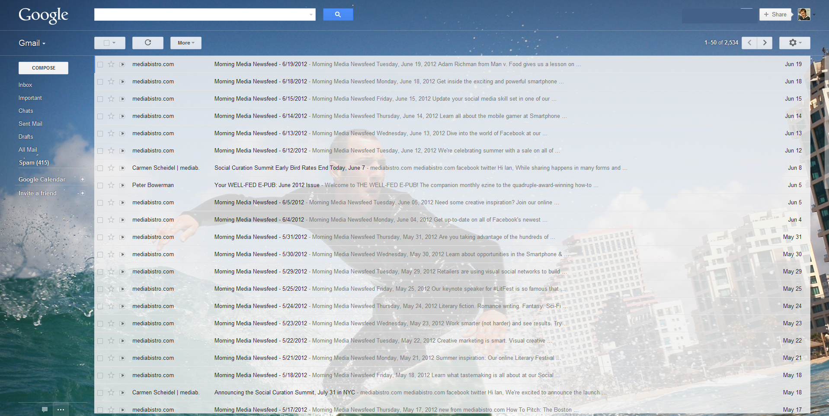
Task: Star the 5/31/2012 Newsfeed email
Action: point(111,237)
